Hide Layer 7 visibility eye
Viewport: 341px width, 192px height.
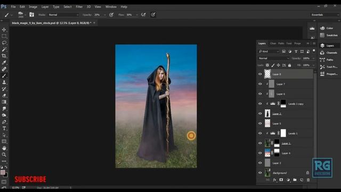[260, 84]
